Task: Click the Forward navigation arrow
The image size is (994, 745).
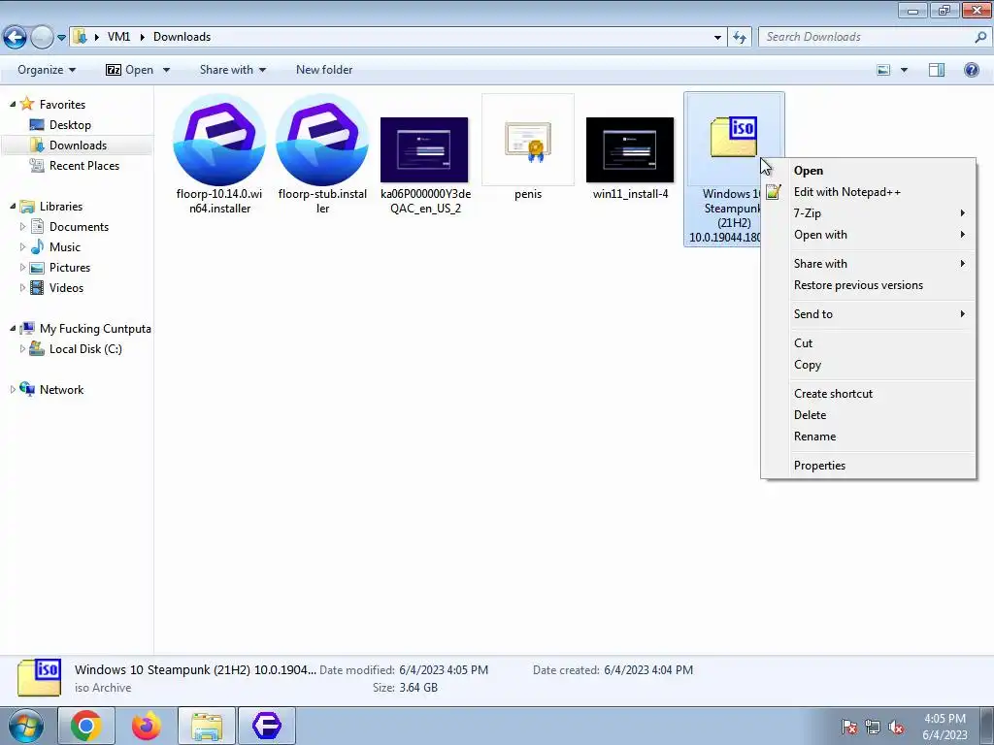Action: 42,37
